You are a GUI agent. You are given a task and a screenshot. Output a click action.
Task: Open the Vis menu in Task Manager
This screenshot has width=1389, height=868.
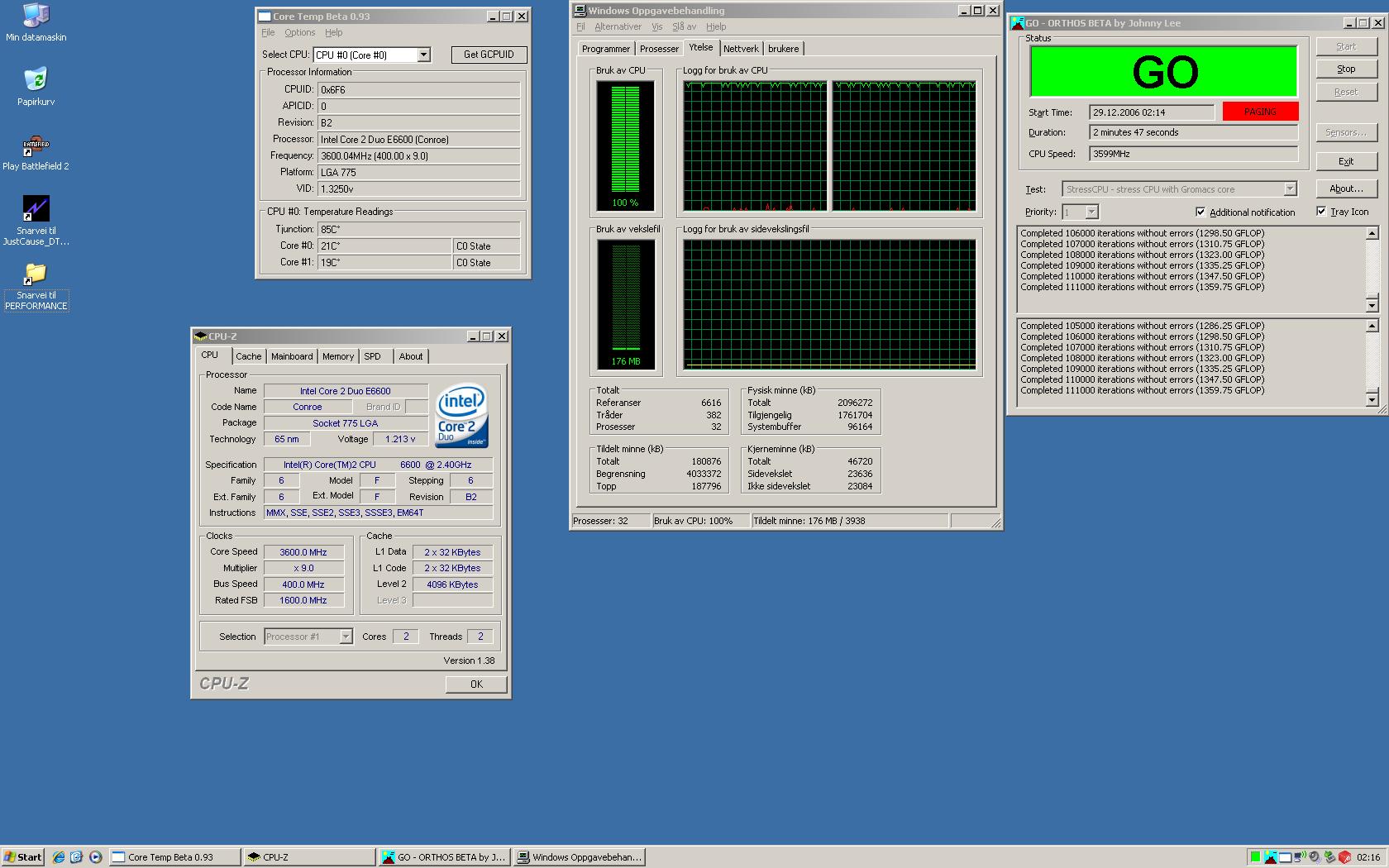656,27
